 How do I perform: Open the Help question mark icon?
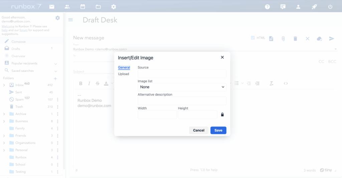pyautogui.click(x=268, y=7)
